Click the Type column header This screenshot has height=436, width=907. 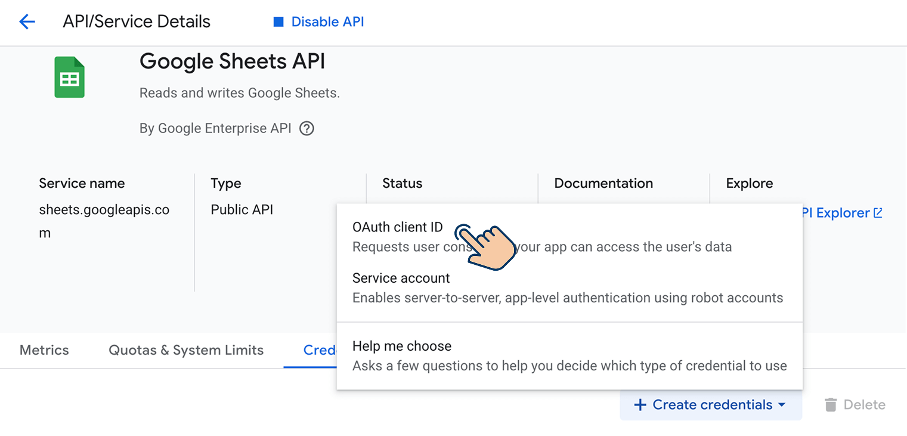coord(226,184)
